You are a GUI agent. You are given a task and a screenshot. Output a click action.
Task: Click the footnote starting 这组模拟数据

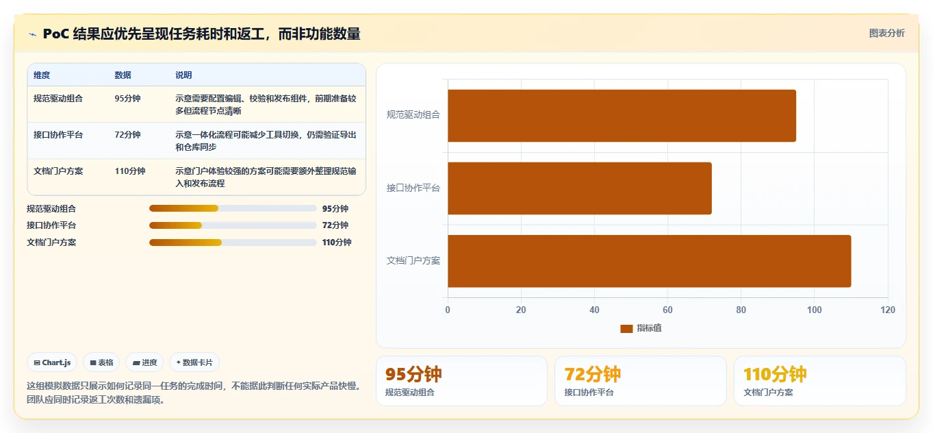click(194, 393)
